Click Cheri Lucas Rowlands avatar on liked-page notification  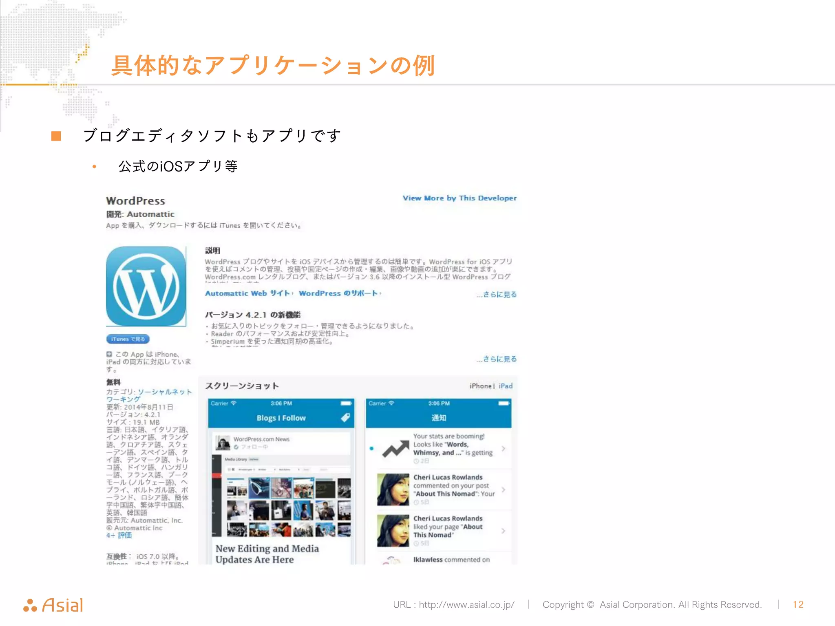[x=393, y=531]
